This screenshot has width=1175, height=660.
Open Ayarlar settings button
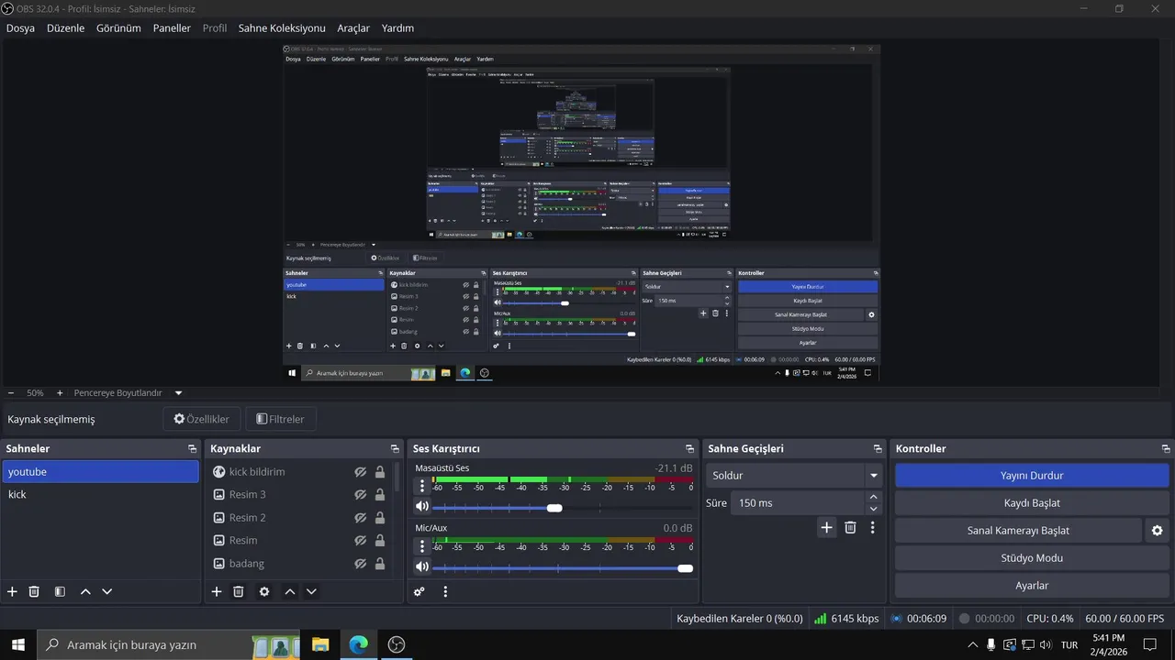[1032, 586]
